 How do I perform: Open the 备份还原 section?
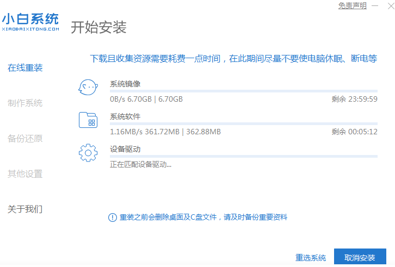click(25, 139)
